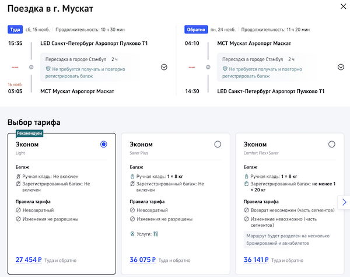Click checked baggage icon in Comfort Flex+Saver
Screen dimensions: 350x277
click(246, 184)
